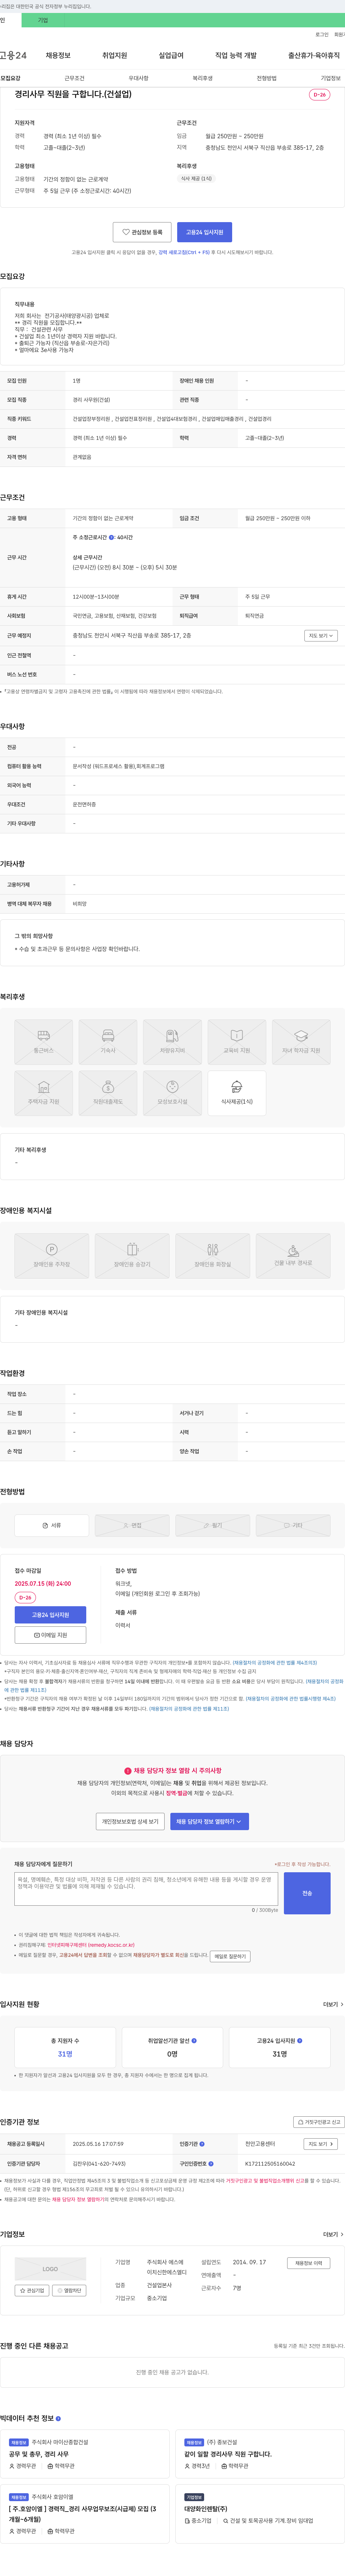Switch to the 전형방법 tab
The width and height of the screenshot is (345, 2576).
pyautogui.click(x=266, y=78)
